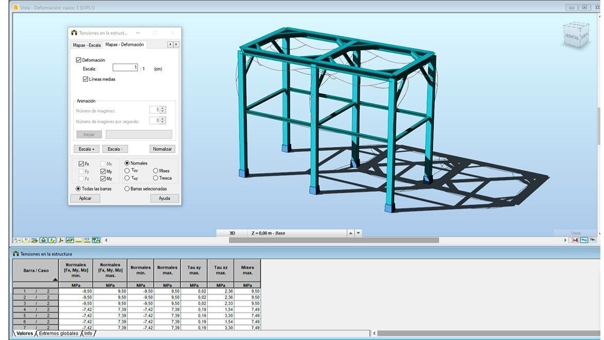Click left arrow of table horizontal scrollbar
Image resolution: width=604 pixels, height=340 pixels.
click(374, 333)
